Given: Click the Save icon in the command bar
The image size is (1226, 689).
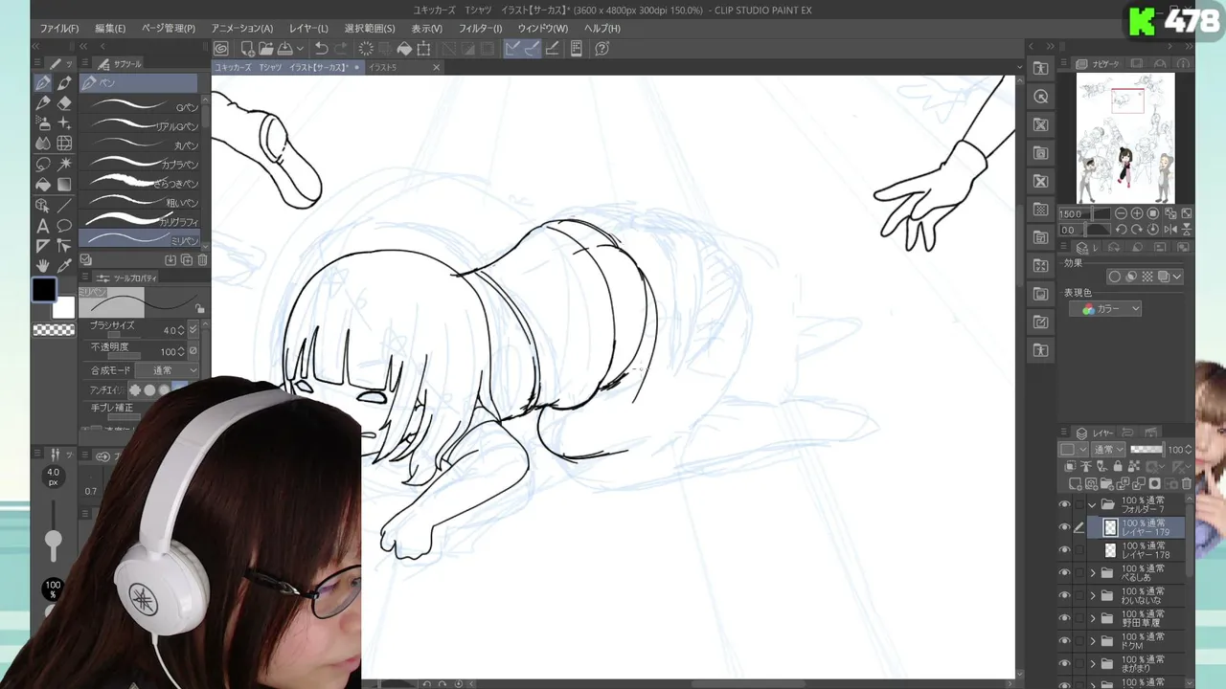Looking at the screenshot, I should click(284, 48).
